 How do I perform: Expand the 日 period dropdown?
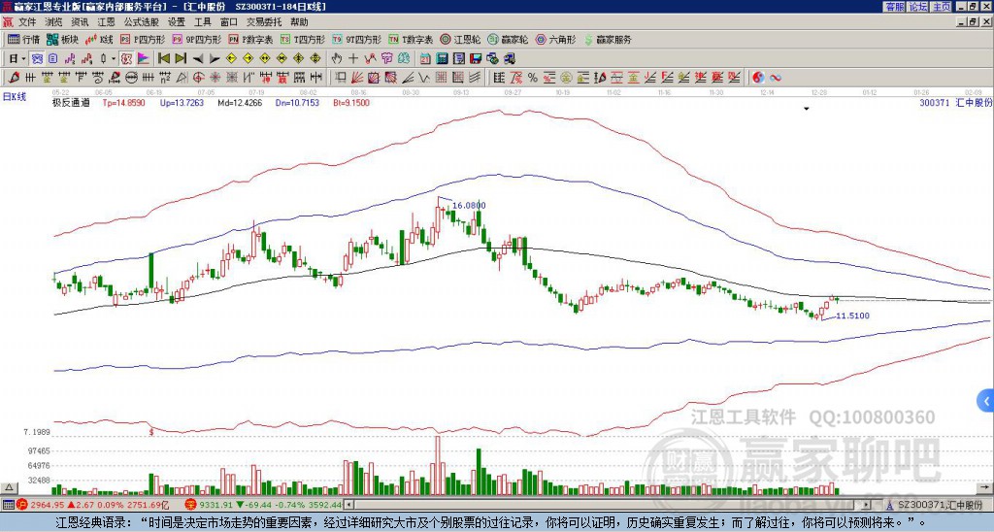(23, 59)
